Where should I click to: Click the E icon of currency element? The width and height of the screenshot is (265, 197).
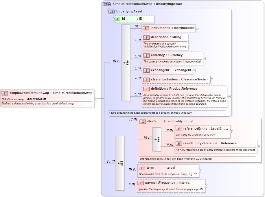click(x=146, y=56)
